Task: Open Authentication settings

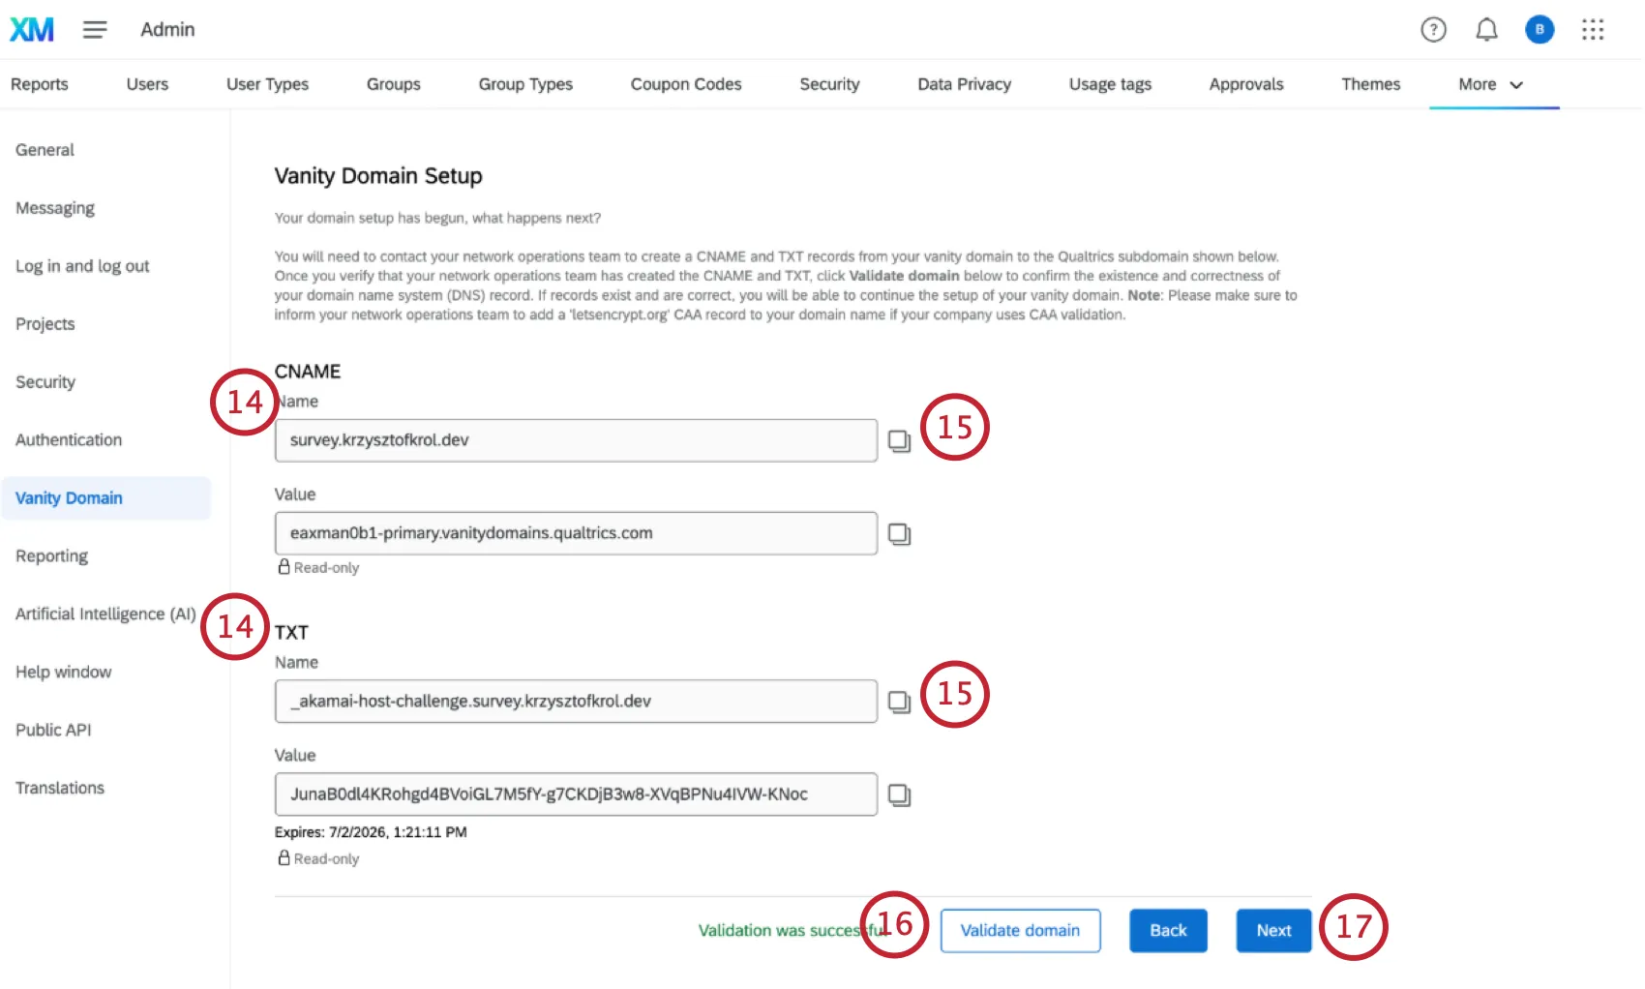Action: point(69,440)
